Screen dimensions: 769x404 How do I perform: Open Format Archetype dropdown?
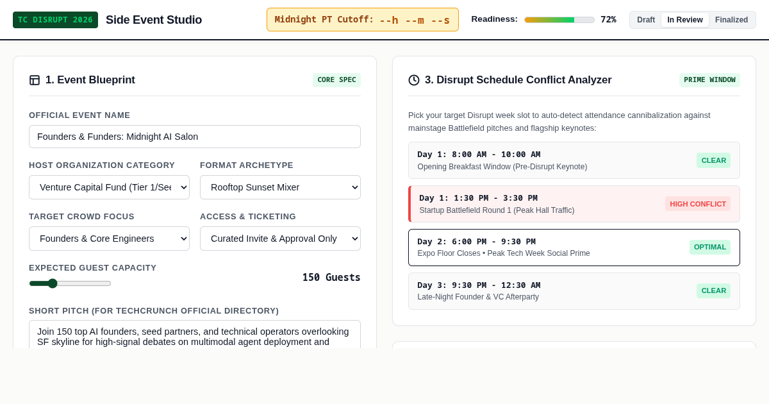(280, 187)
